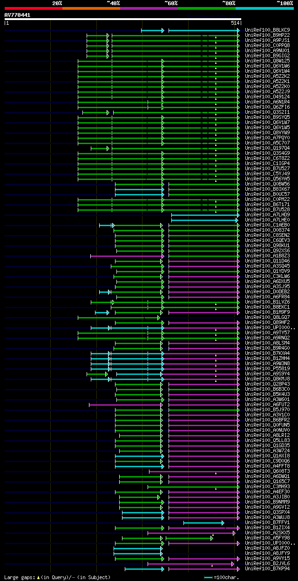Open the UniRef100_A7LHE0 hit

pos(267,220)
